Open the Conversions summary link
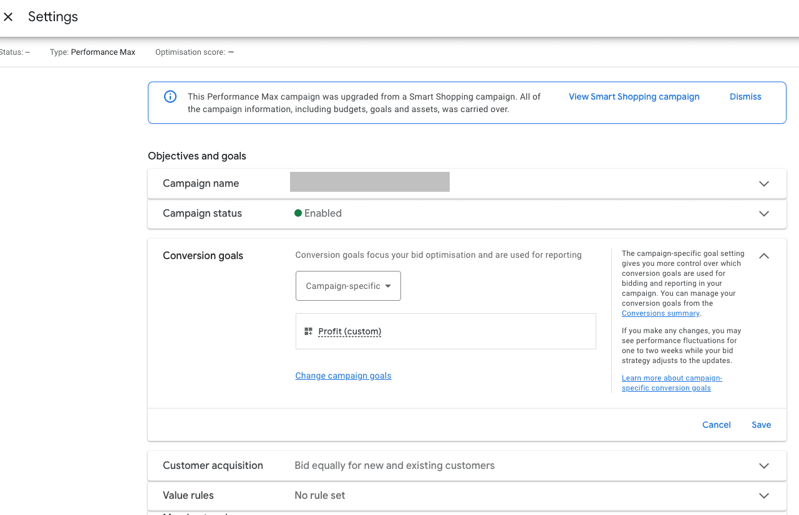This screenshot has height=515, width=799. point(661,313)
